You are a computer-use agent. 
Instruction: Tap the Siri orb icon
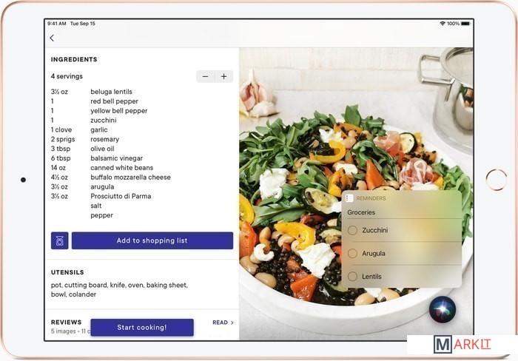pyautogui.click(x=443, y=309)
